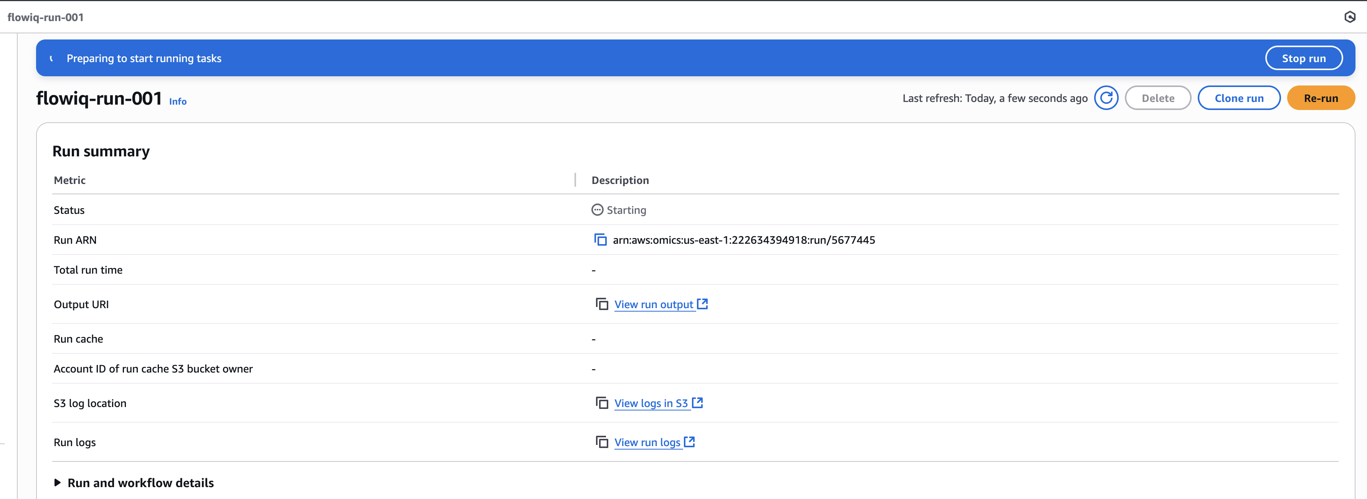Expand Run and workflow details section
Screen dimensions: 1367x499
(x=134, y=483)
